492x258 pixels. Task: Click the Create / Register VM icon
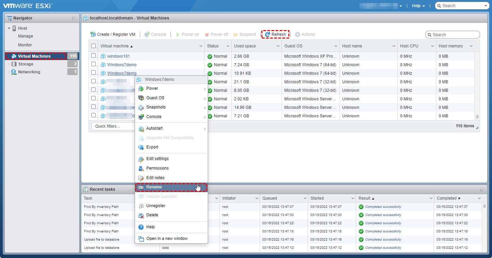(x=93, y=34)
